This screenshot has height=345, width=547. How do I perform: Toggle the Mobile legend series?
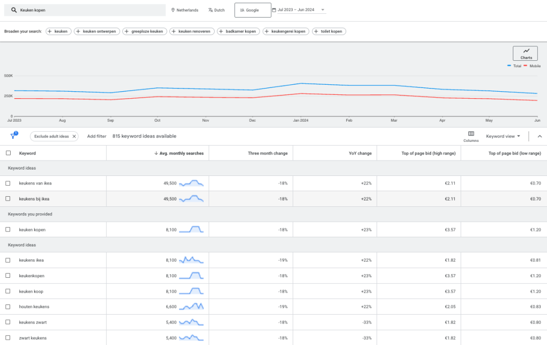click(x=532, y=66)
